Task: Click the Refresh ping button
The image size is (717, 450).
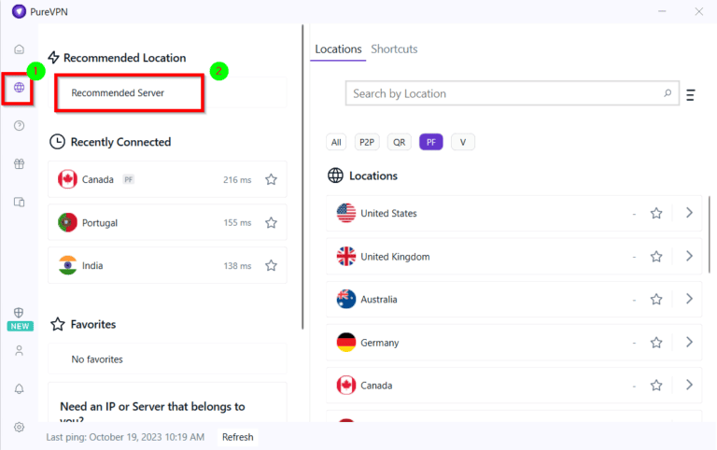Action: click(x=237, y=437)
